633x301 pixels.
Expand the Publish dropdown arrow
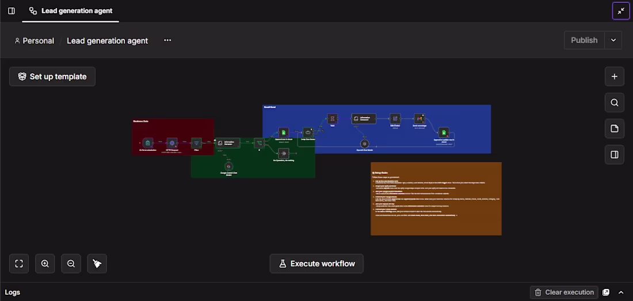613,40
